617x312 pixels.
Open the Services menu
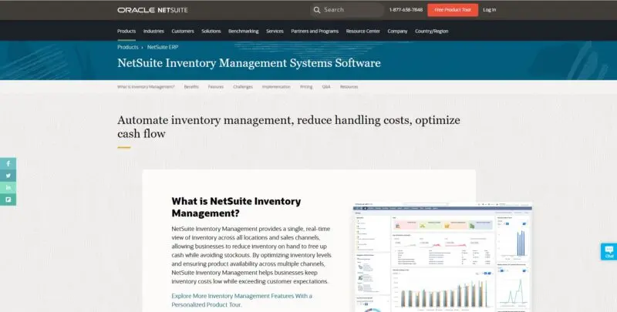click(275, 31)
